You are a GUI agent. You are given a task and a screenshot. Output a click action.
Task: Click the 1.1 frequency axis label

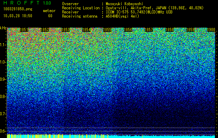point(3,45)
